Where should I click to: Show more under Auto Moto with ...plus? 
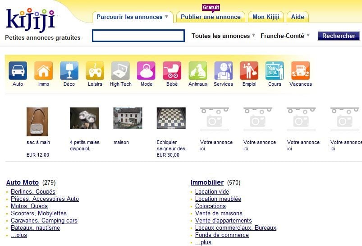pyautogui.click(x=19, y=235)
